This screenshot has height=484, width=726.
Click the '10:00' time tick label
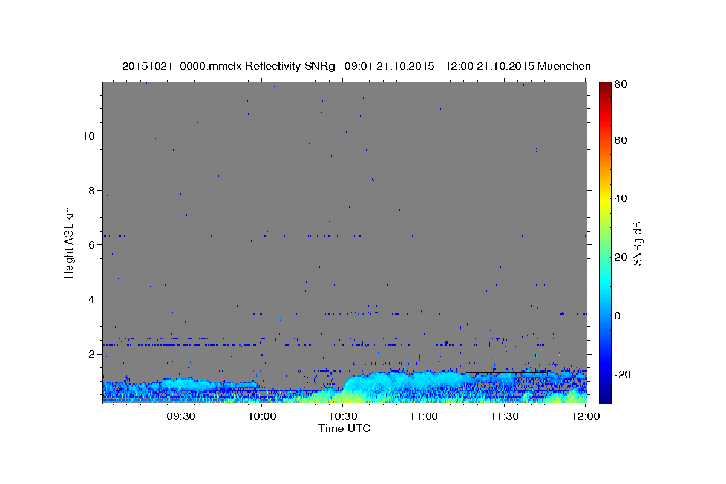(x=262, y=416)
